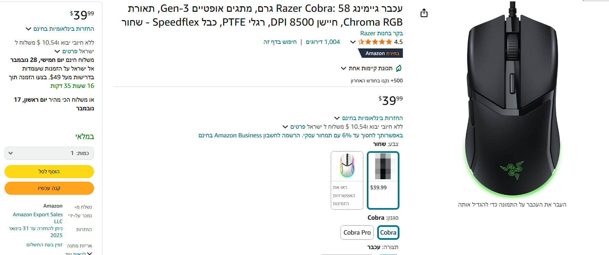The image size is (609, 255).
Task: Click the search this page link
Action: [280, 42]
